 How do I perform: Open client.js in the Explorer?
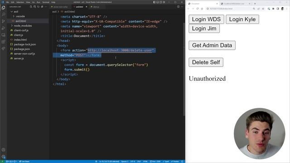click(28, 35)
